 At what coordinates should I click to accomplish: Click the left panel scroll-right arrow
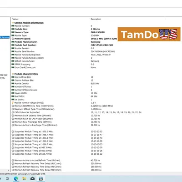click(x=8, y=170)
